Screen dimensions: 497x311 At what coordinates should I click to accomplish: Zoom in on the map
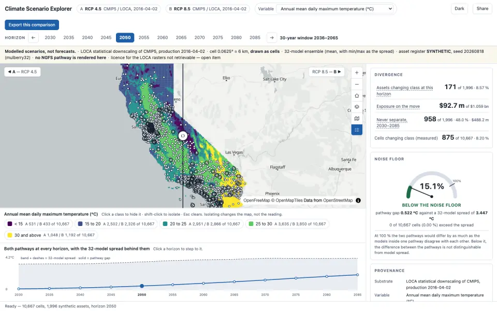click(x=357, y=73)
